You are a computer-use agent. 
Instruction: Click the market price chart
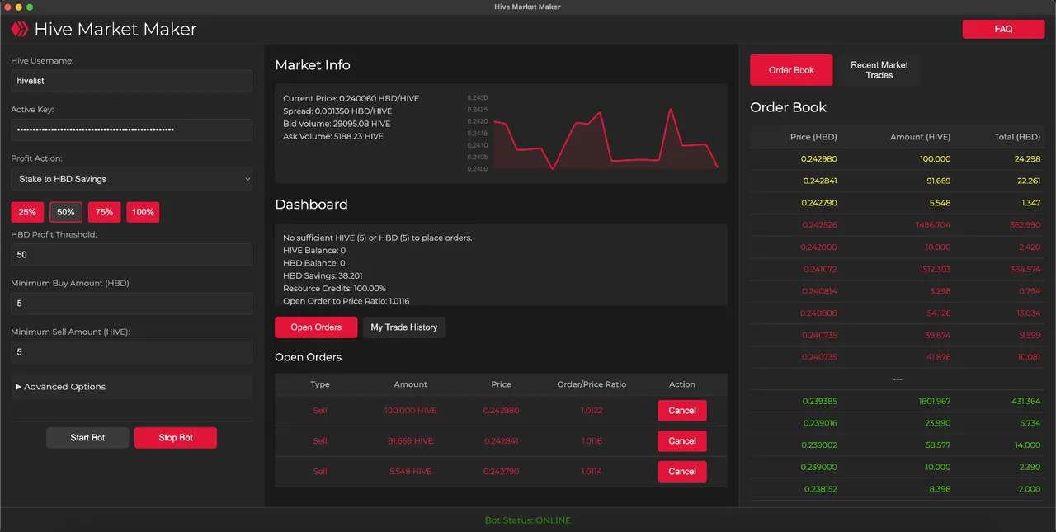(x=594, y=134)
